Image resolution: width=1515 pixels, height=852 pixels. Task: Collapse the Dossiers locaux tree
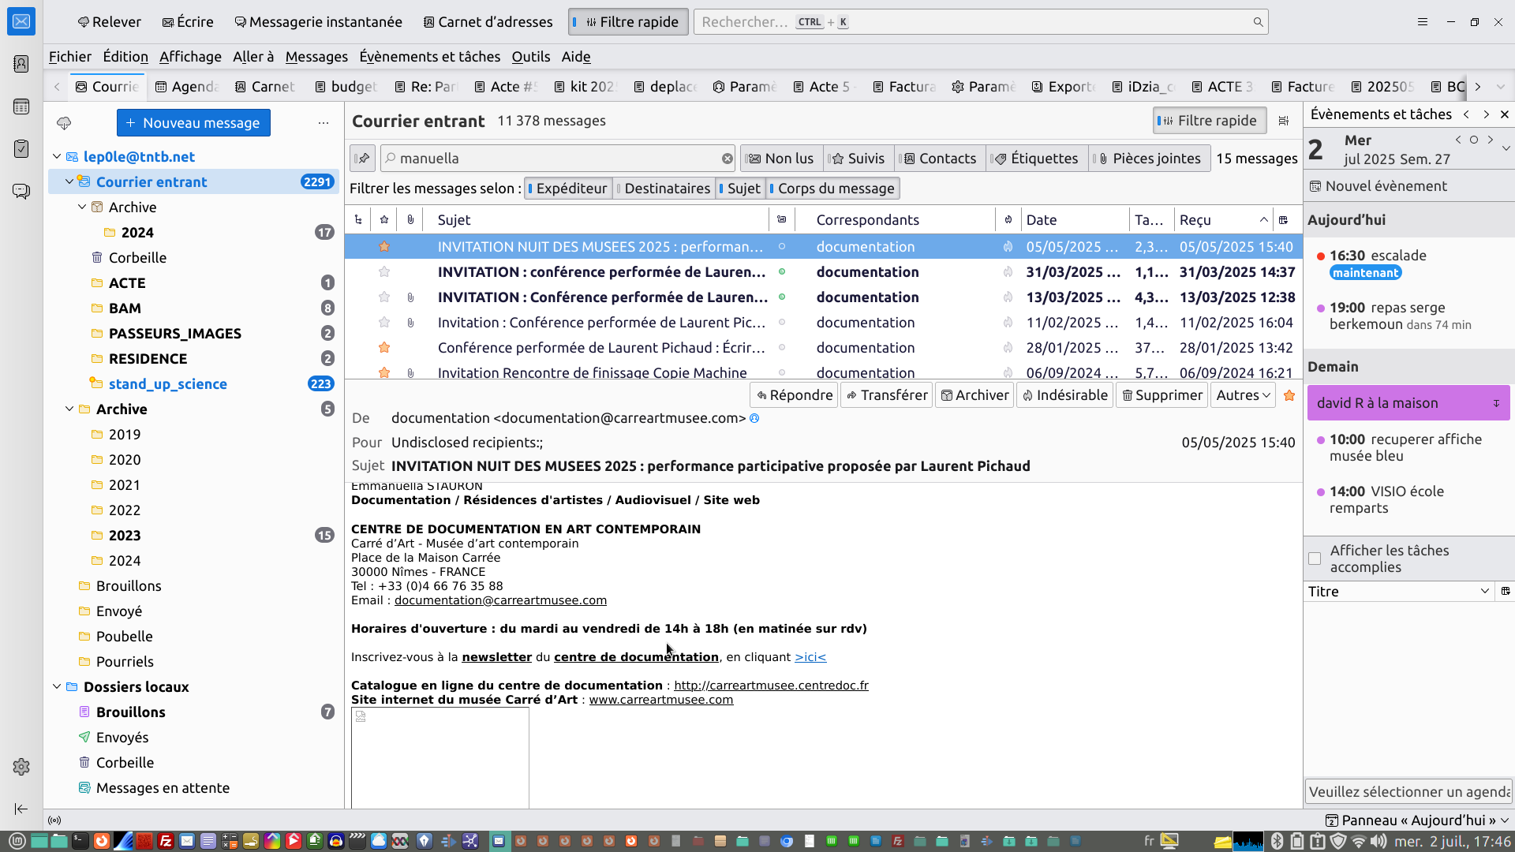click(x=57, y=687)
